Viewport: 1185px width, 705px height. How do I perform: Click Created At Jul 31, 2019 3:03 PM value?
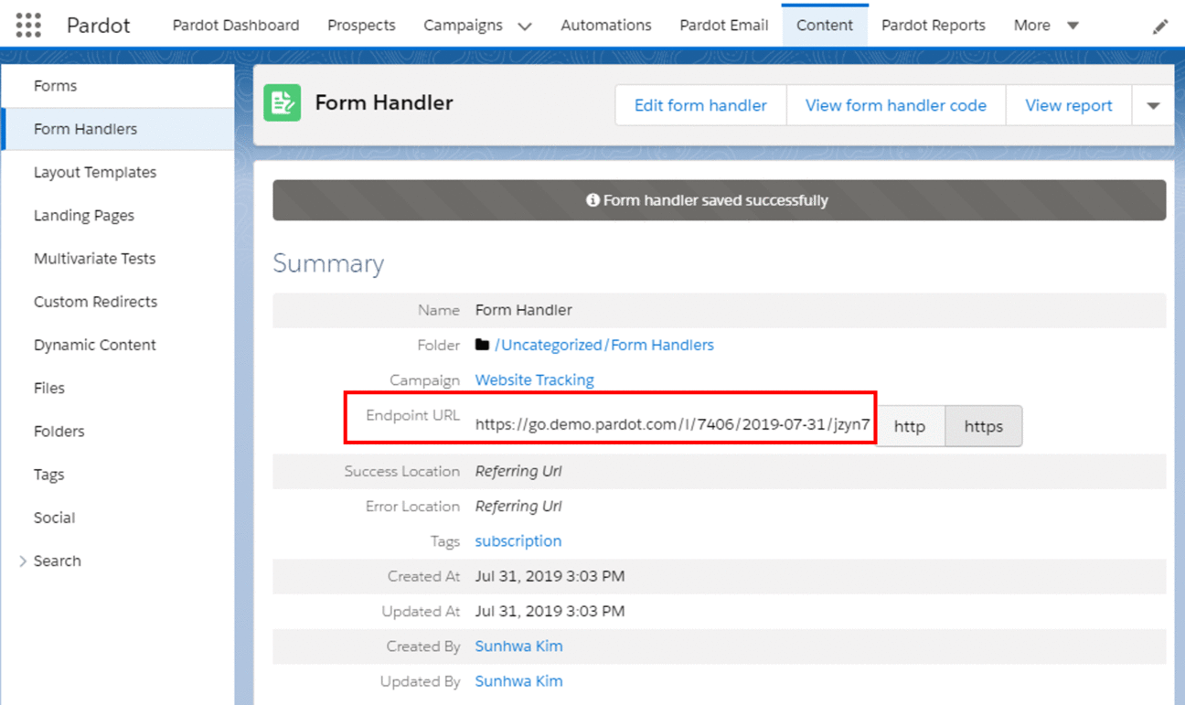550,576
